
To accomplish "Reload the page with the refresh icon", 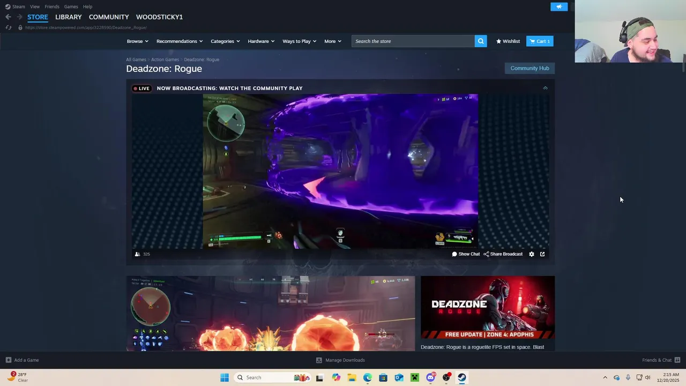I will (x=8, y=27).
